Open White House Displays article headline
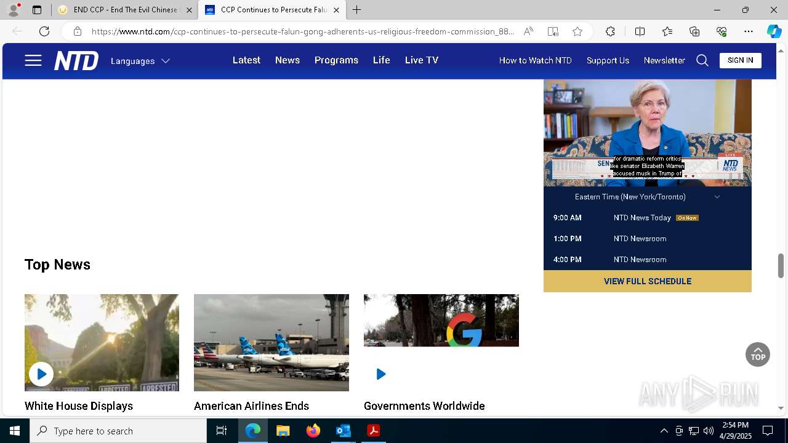 pyautogui.click(x=79, y=406)
